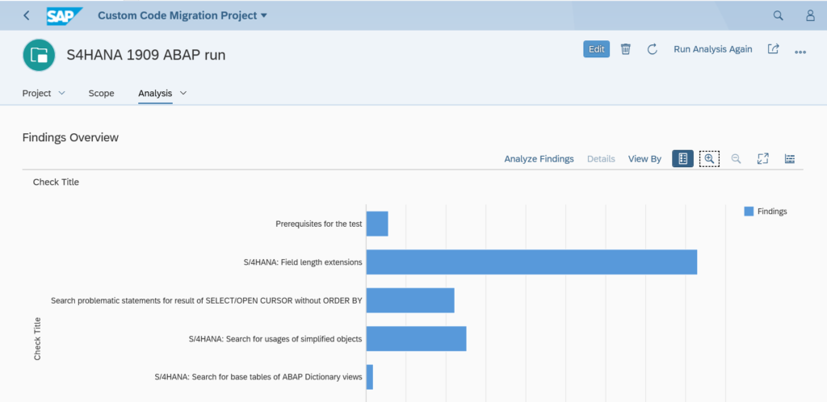Image resolution: width=827 pixels, height=402 pixels.
Task: Open the user profile icon
Action: [811, 16]
